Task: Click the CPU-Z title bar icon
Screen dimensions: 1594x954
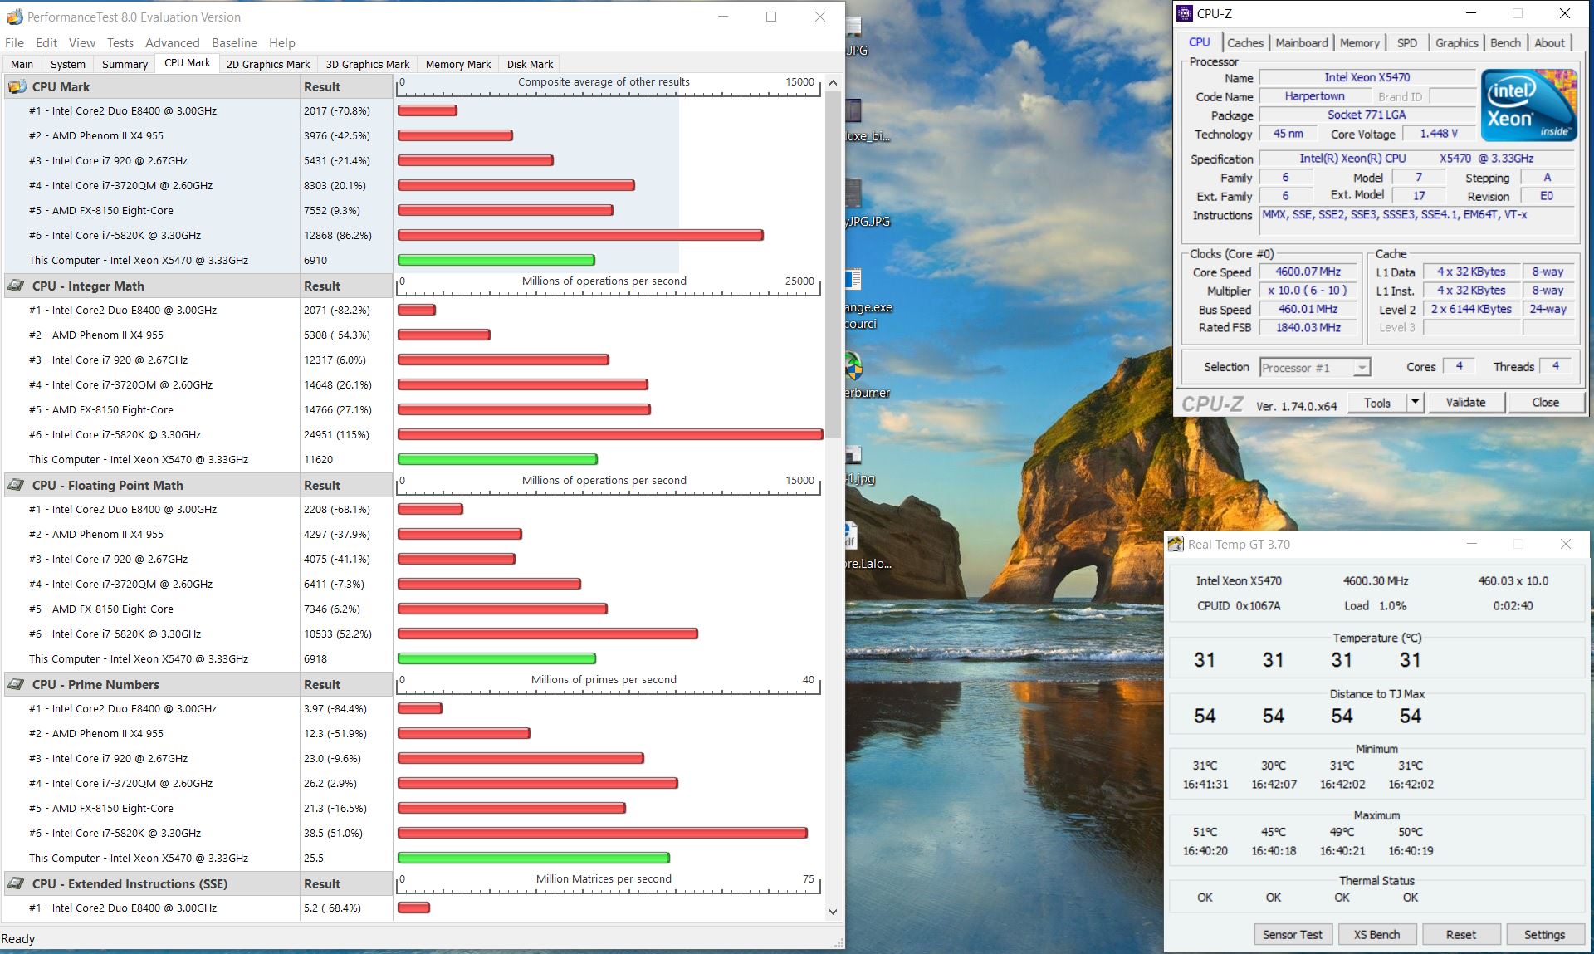Action: point(1186,13)
